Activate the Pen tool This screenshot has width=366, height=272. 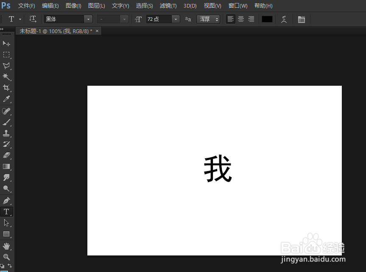pyautogui.click(x=6, y=200)
